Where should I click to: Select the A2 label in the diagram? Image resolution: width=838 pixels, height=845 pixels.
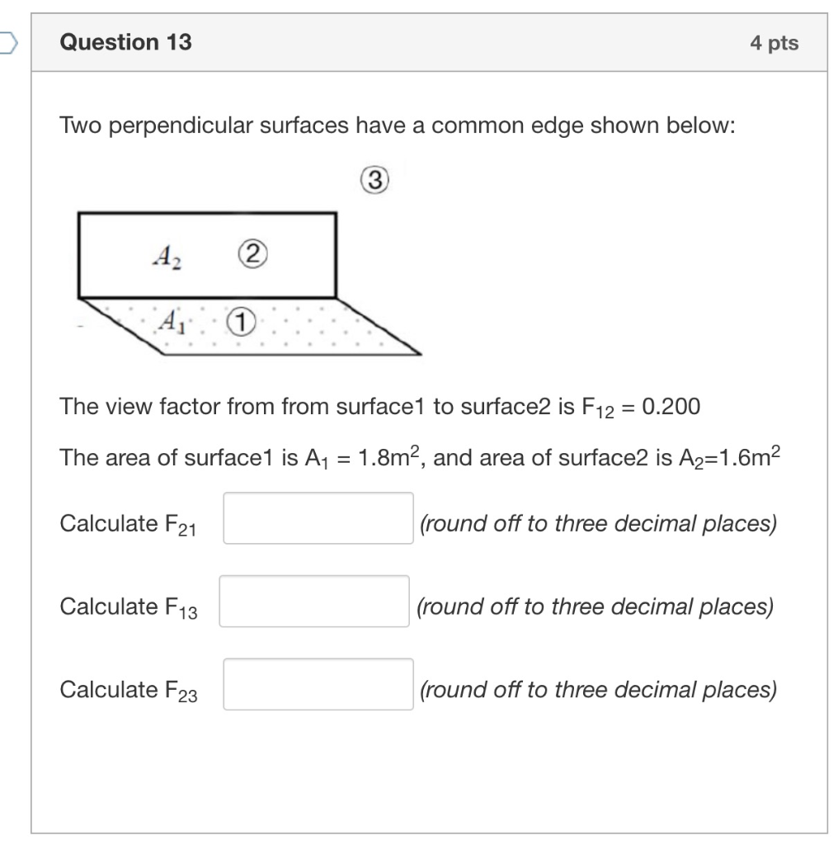coord(167,257)
